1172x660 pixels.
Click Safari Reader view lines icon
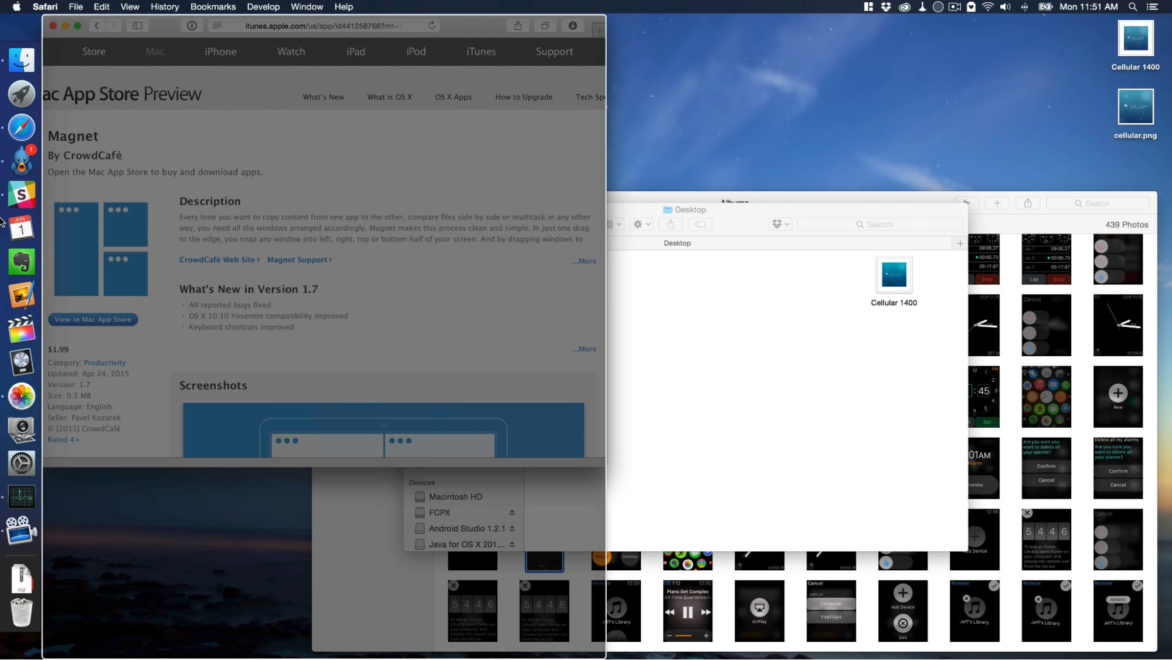coord(217,26)
